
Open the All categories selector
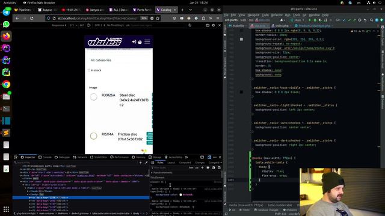[119, 60]
